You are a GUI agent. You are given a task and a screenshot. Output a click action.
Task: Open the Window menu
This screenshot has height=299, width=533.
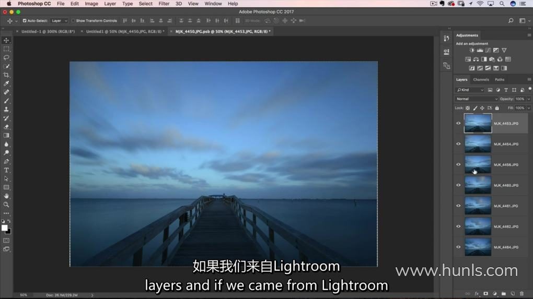point(213,4)
